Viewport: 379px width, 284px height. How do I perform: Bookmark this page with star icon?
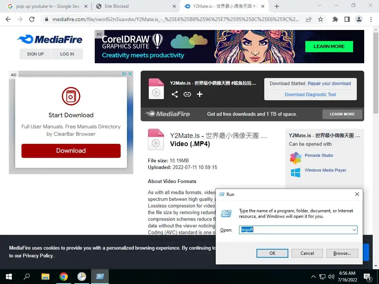click(x=321, y=19)
